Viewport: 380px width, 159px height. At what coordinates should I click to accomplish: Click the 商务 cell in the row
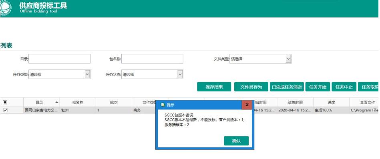144,110
